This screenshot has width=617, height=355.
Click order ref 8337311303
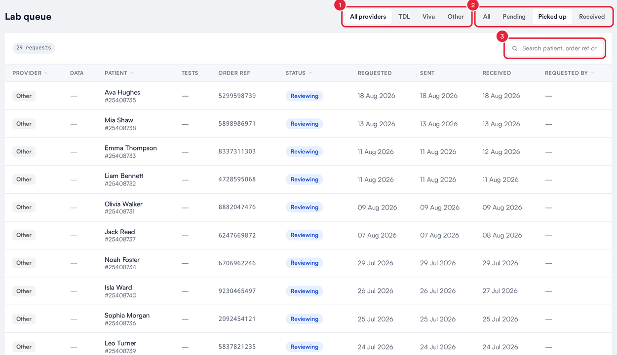pyautogui.click(x=237, y=152)
